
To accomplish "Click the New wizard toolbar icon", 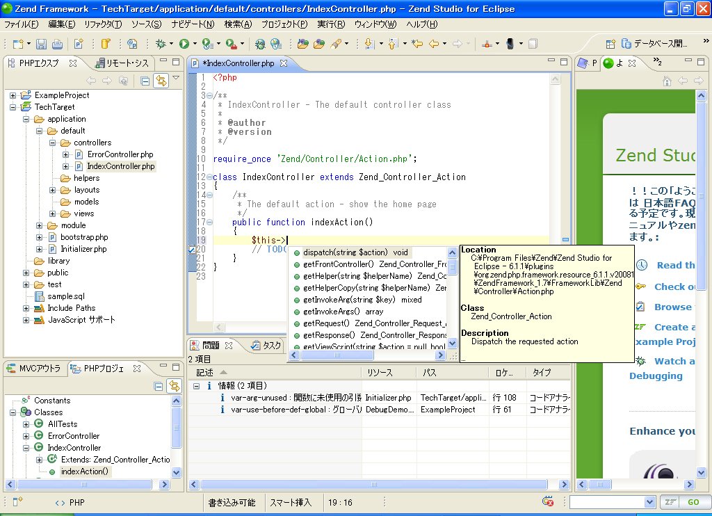I will click(x=17, y=44).
